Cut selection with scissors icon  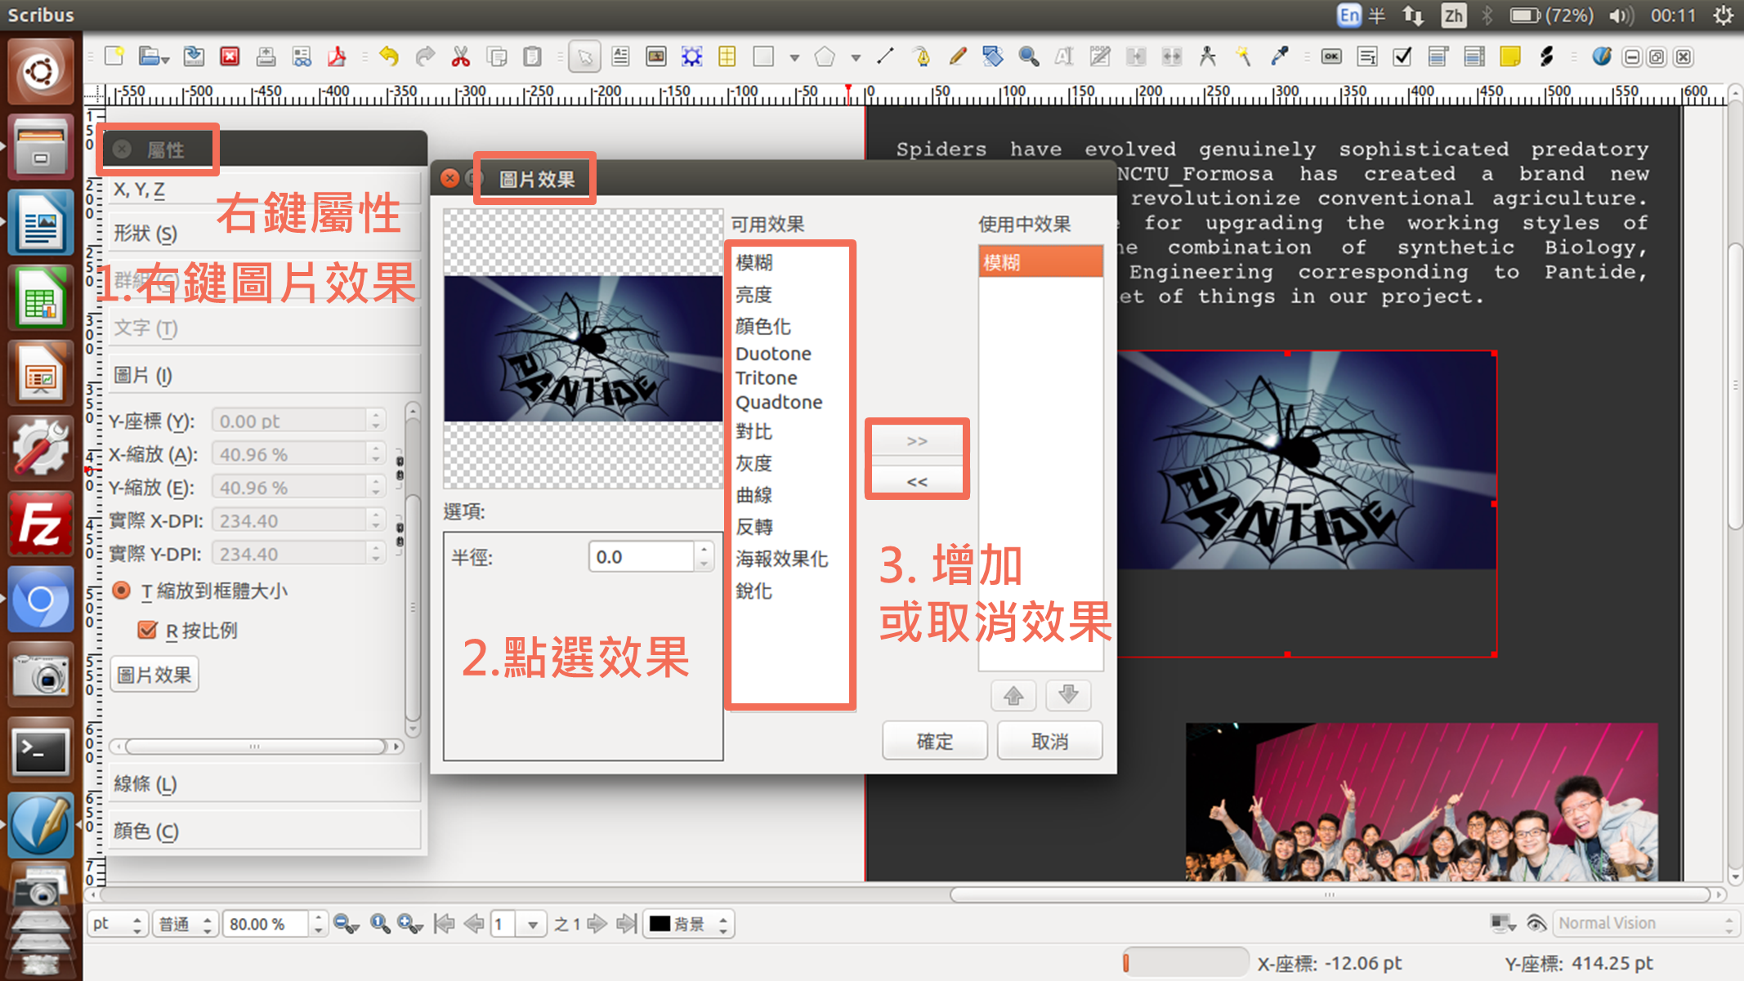coord(461,56)
